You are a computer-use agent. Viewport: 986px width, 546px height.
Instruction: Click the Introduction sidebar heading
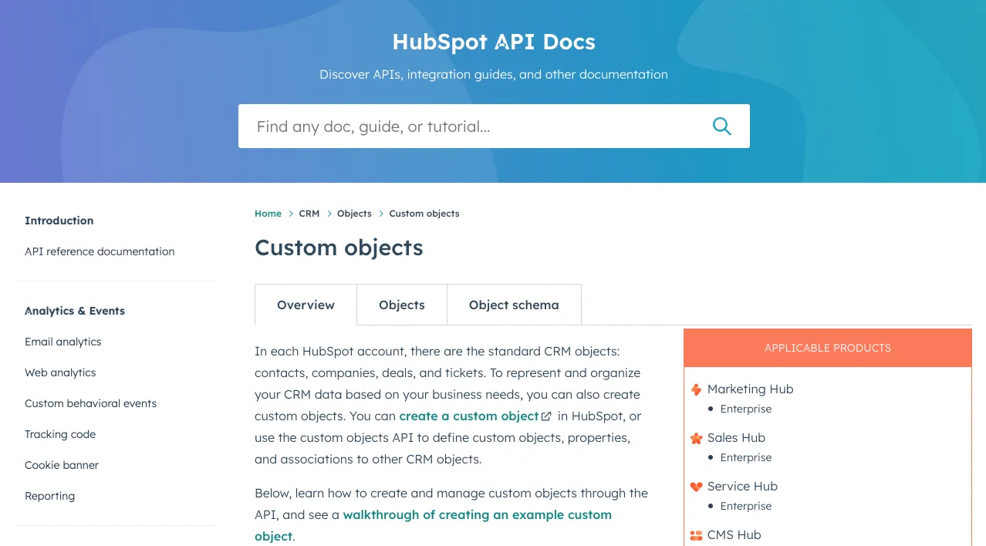59,221
